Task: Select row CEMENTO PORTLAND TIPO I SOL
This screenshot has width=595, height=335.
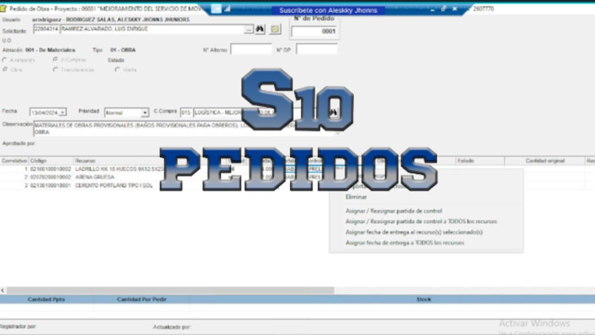Action: 114,185
